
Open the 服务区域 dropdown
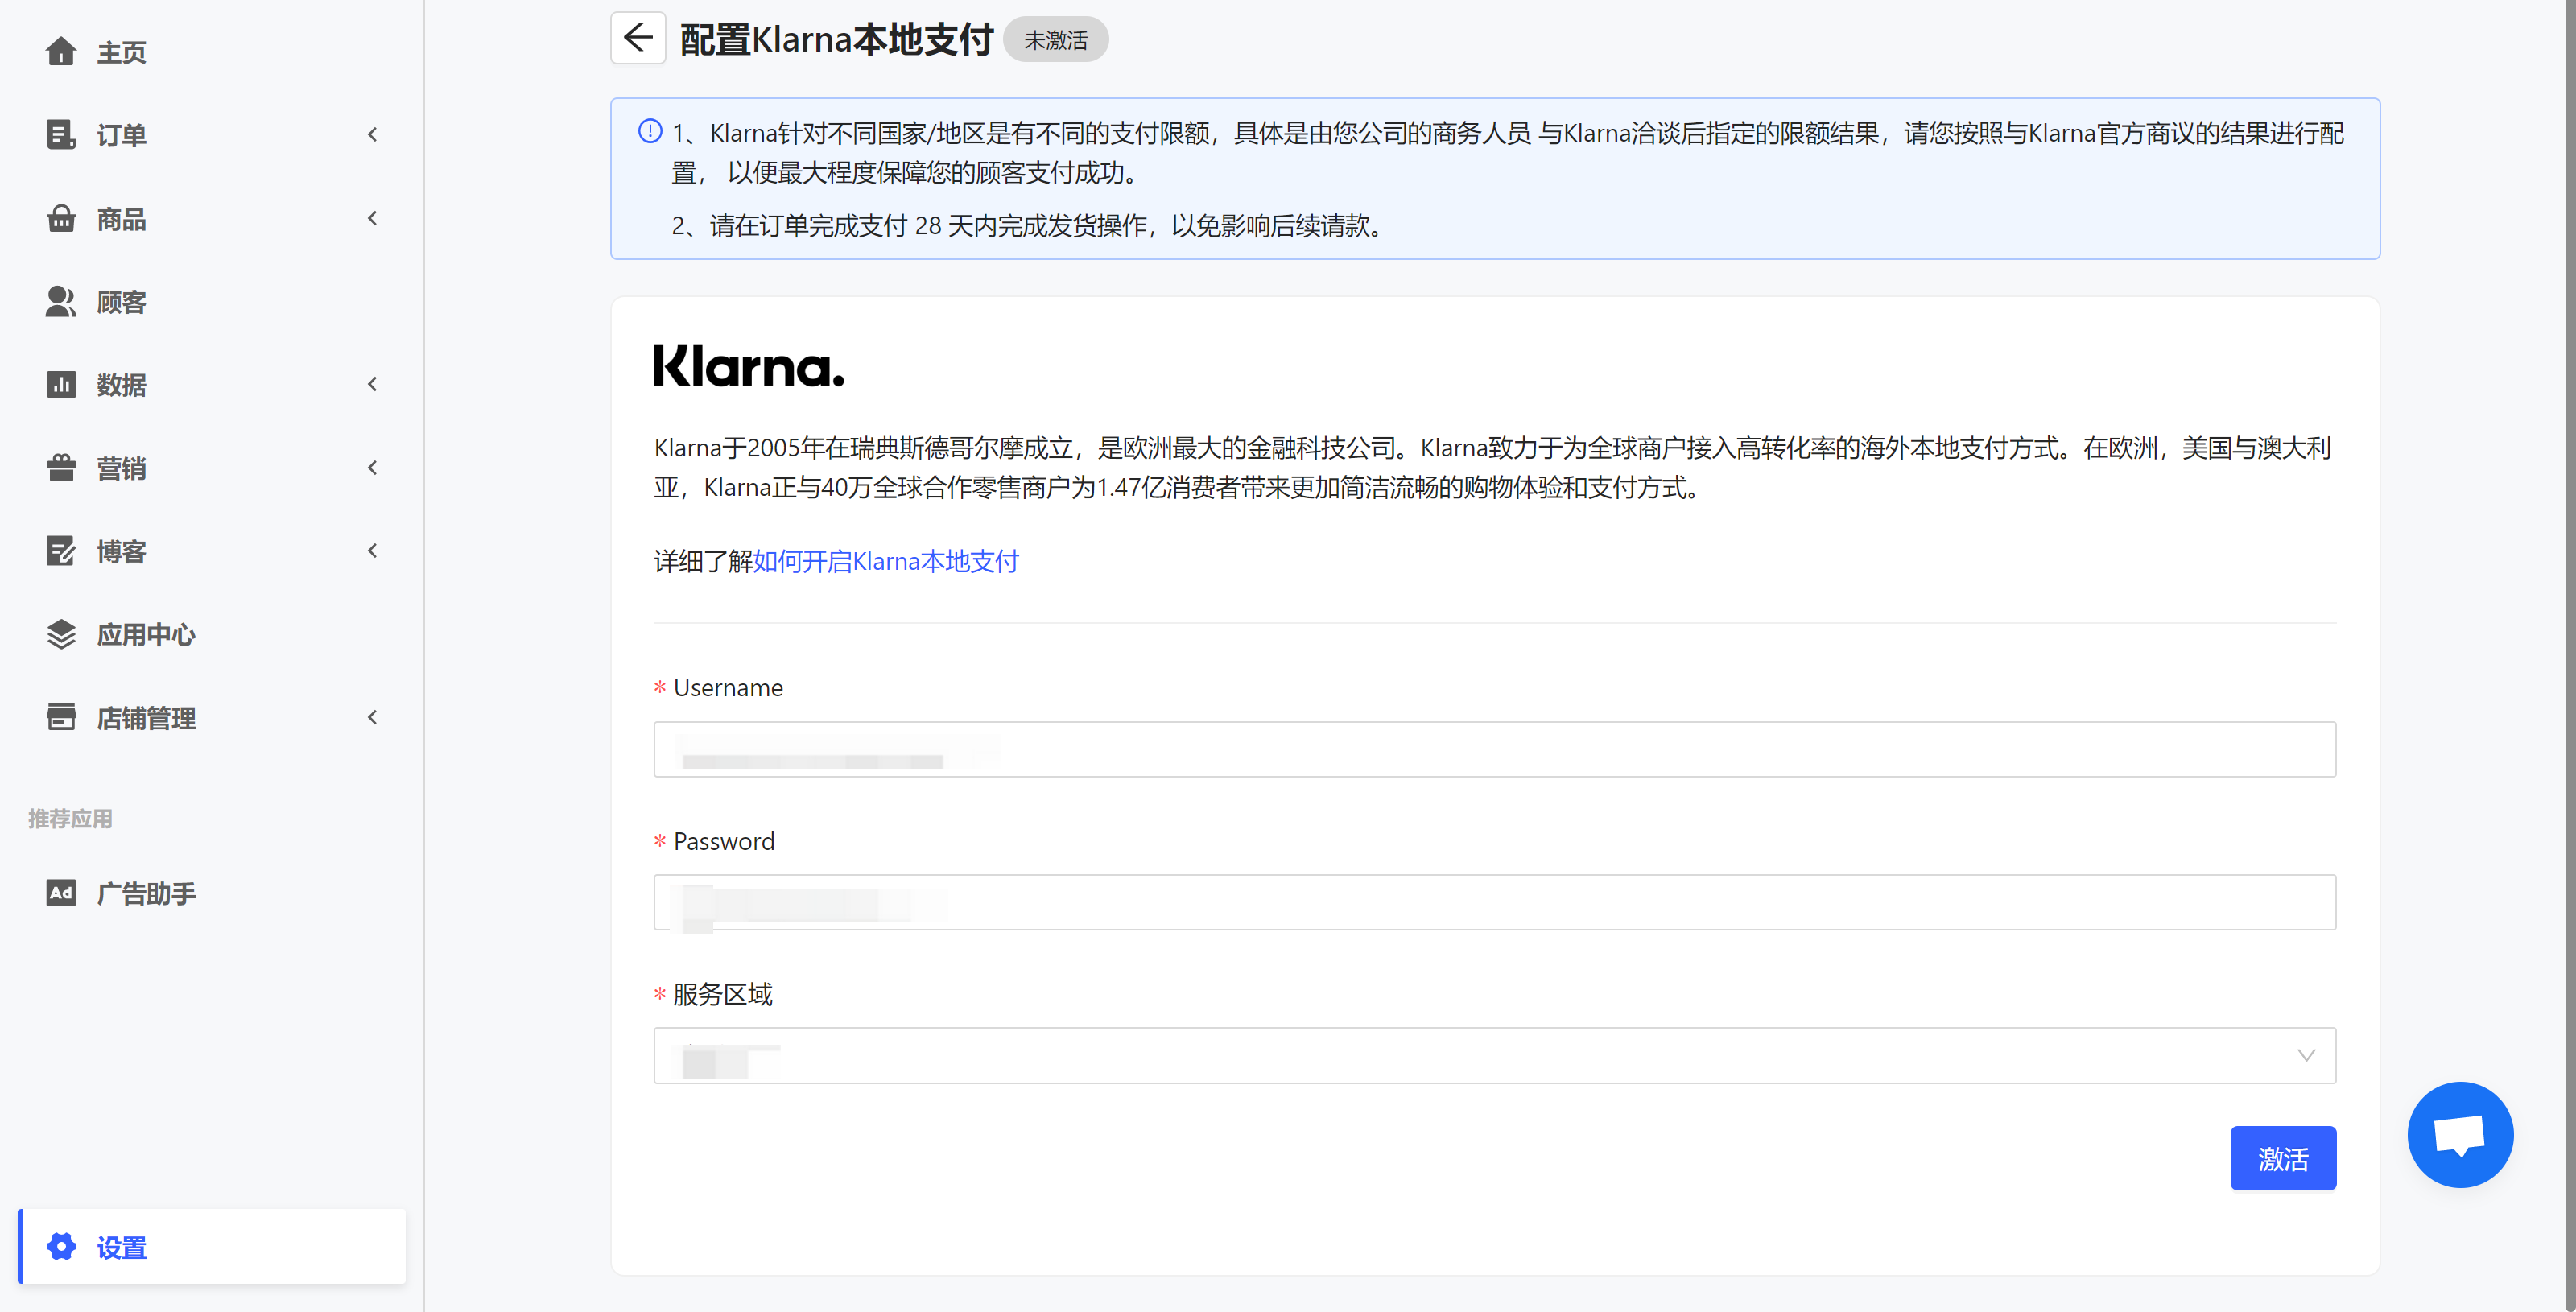pos(1494,1055)
